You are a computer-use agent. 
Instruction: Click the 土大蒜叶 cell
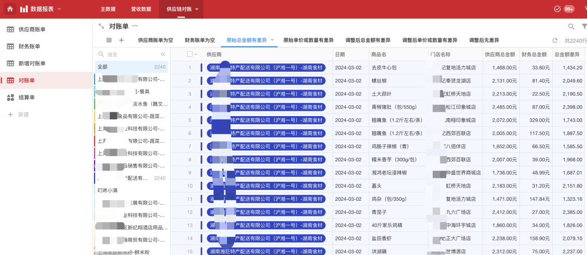click(x=399, y=94)
